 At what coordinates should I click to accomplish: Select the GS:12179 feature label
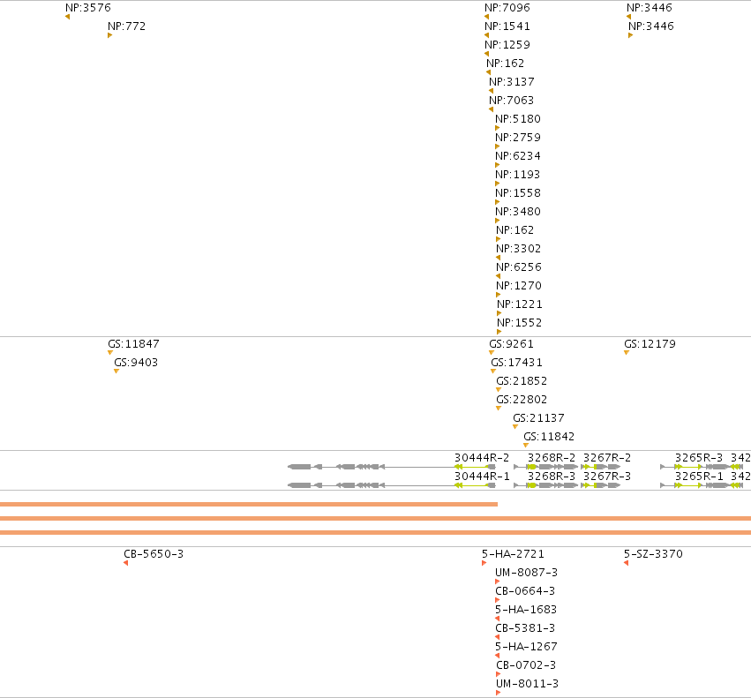click(650, 344)
